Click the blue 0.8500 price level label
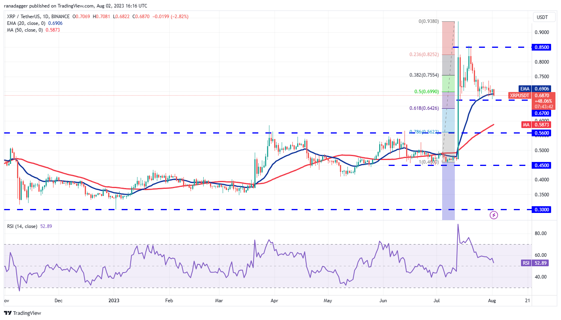This screenshot has height=320, width=561. (x=541, y=47)
